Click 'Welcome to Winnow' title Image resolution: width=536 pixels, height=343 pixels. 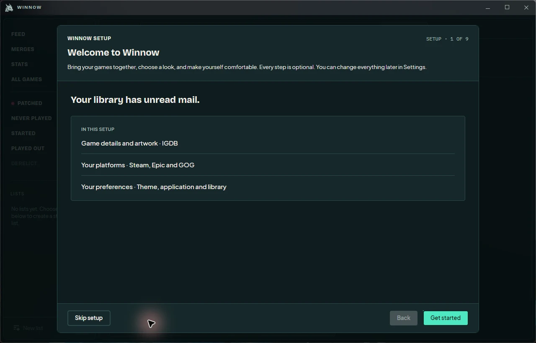tap(113, 52)
